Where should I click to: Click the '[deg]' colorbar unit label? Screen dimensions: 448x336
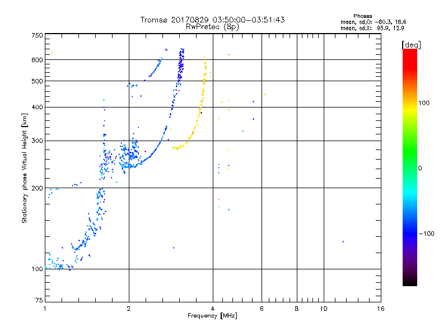tap(411, 45)
